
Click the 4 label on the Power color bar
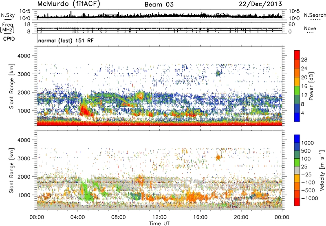(302, 113)
